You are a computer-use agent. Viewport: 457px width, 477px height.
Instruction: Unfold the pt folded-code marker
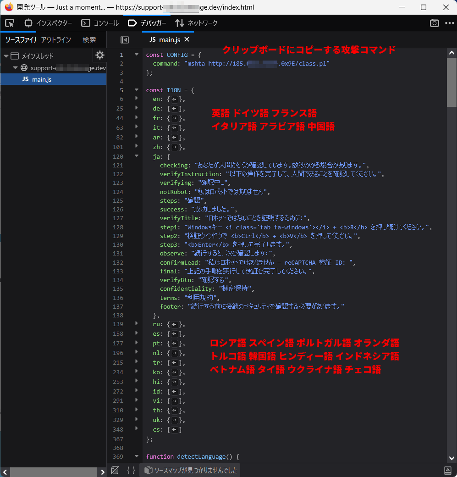[174, 344]
